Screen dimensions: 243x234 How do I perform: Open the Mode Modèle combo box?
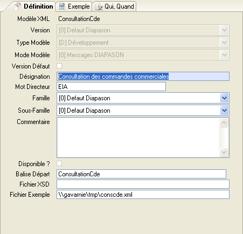(x=143, y=55)
